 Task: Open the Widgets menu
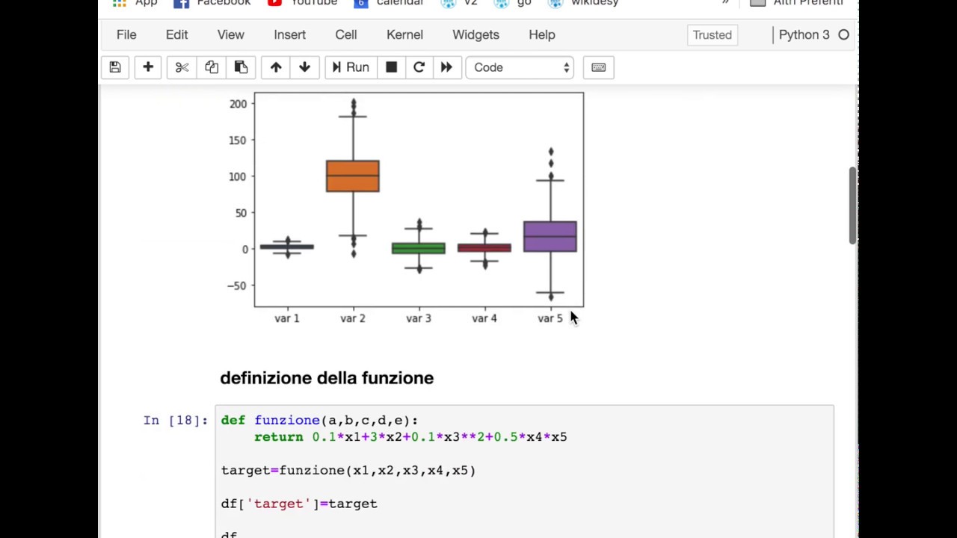476,34
